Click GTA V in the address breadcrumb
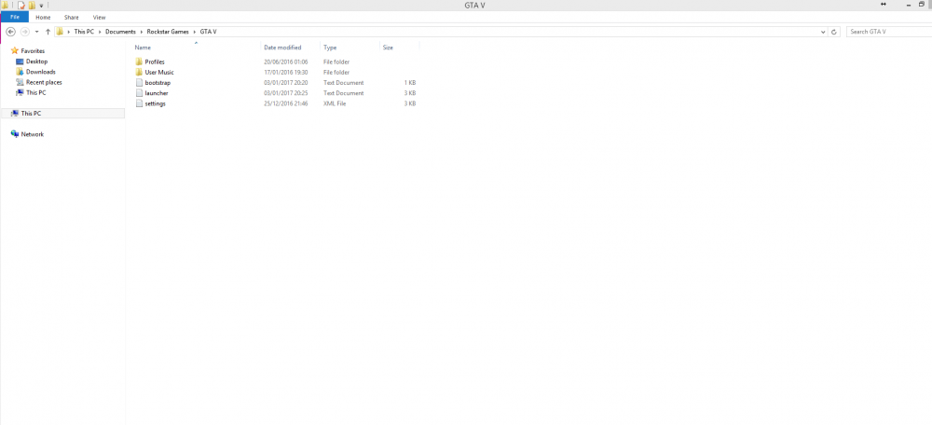Image resolution: width=932 pixels, height=425 pixels. point(208,32)
